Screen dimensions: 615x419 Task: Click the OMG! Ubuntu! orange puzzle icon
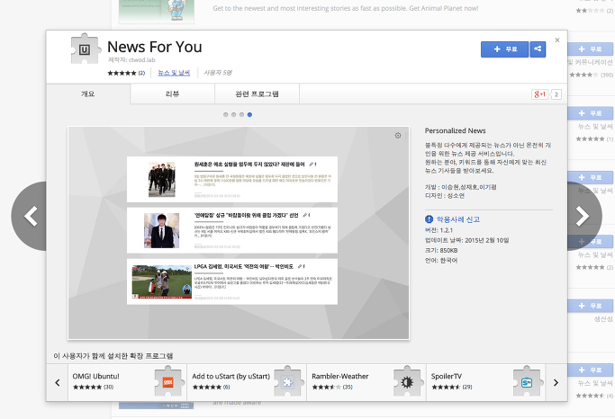[x=167, y=382]
